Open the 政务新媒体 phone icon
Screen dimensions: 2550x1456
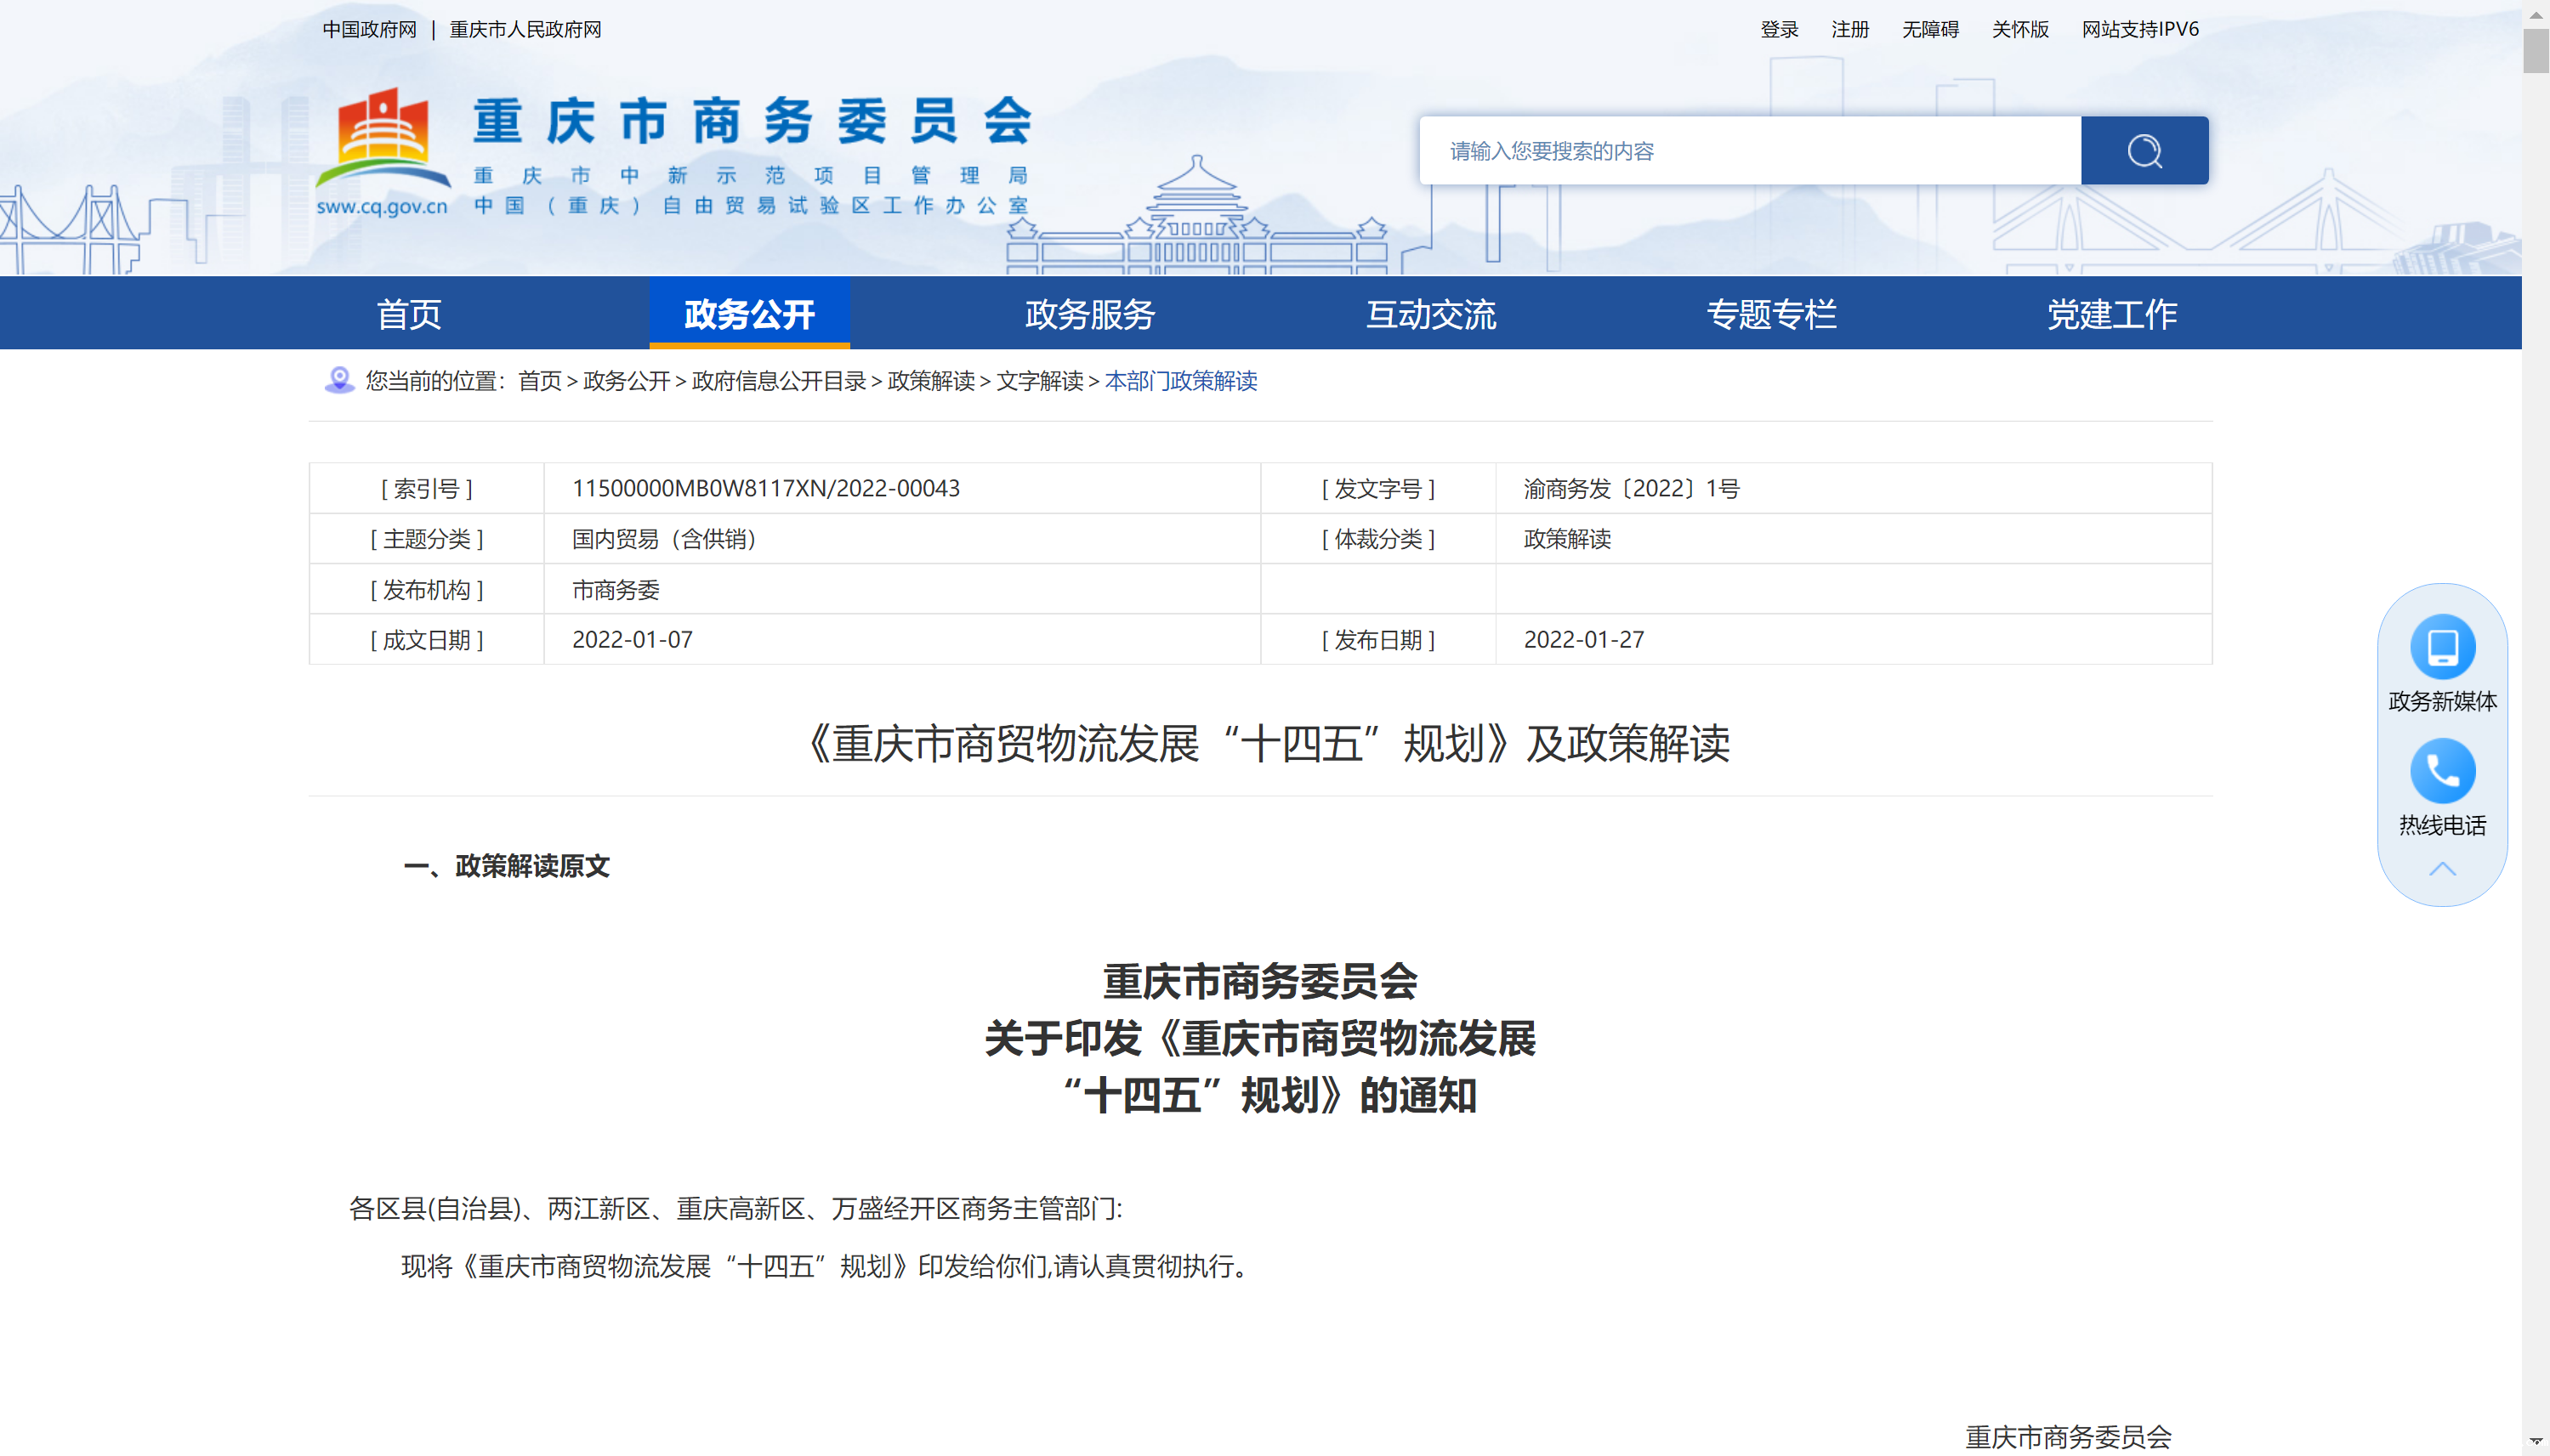pyautogui.click(x=2442, y=647)
